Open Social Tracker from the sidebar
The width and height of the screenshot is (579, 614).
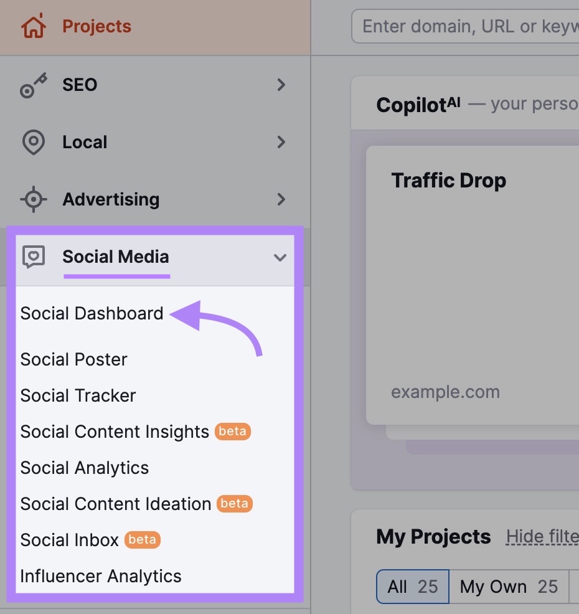78,395
